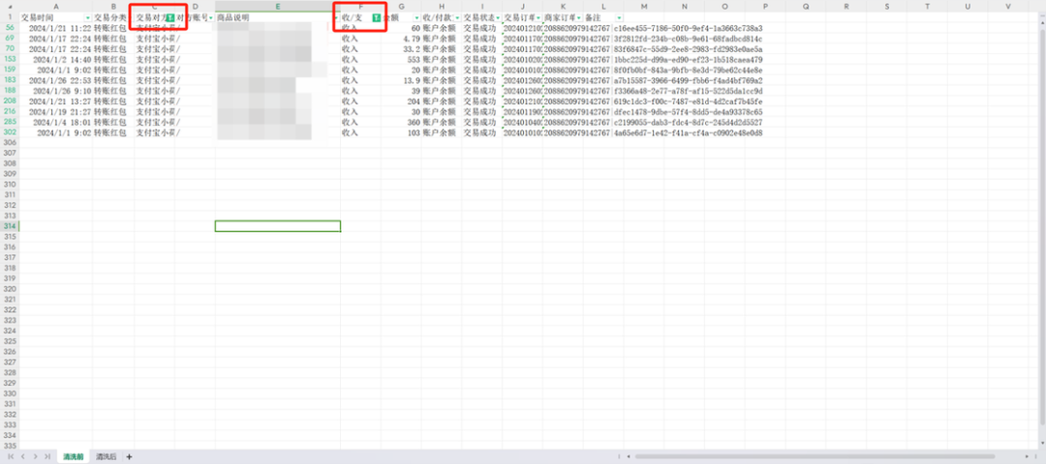Select amount cell showing 204
This screenshot has width=1046, height=464.
click(401, 101)
